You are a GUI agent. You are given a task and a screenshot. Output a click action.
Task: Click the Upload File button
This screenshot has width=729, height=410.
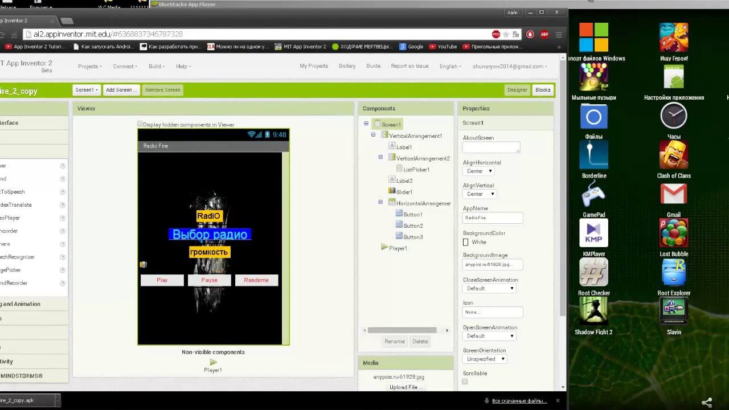(x=406, y=387)
